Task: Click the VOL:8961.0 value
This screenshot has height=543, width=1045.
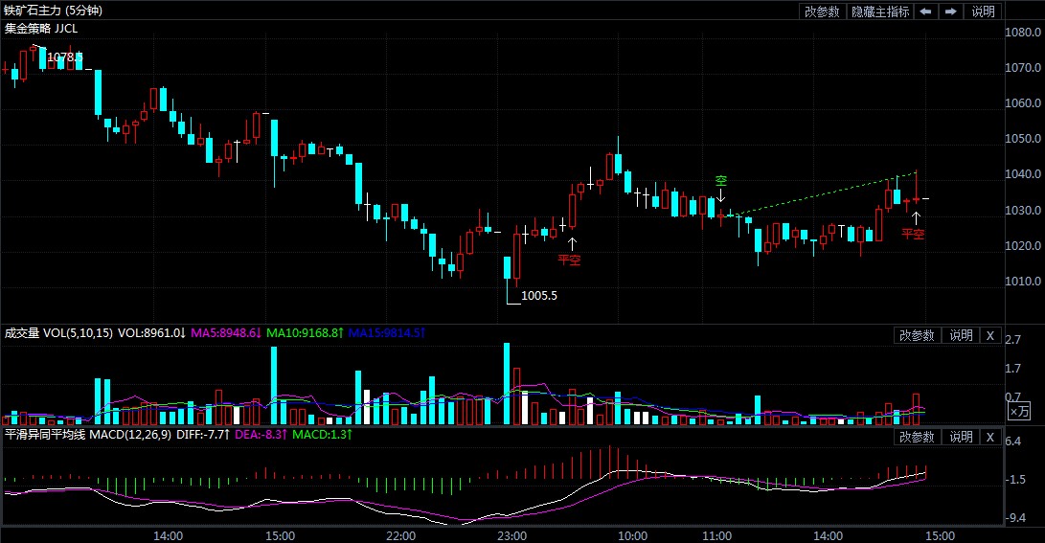Action: [152, 333]
